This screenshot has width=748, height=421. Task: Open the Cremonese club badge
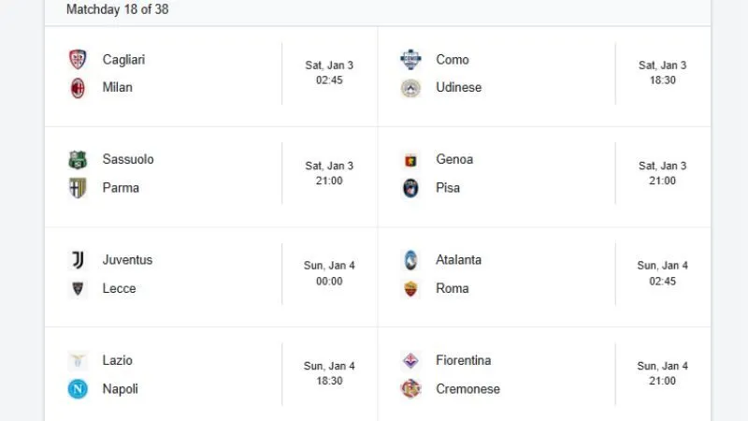pos(411,389)
